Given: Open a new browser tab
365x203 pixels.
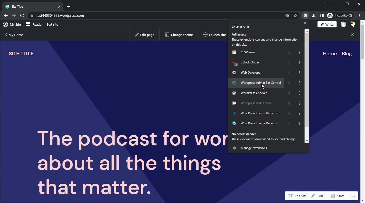Looking at the screenshot, I should pyautogui.click(x=69, y=7).
